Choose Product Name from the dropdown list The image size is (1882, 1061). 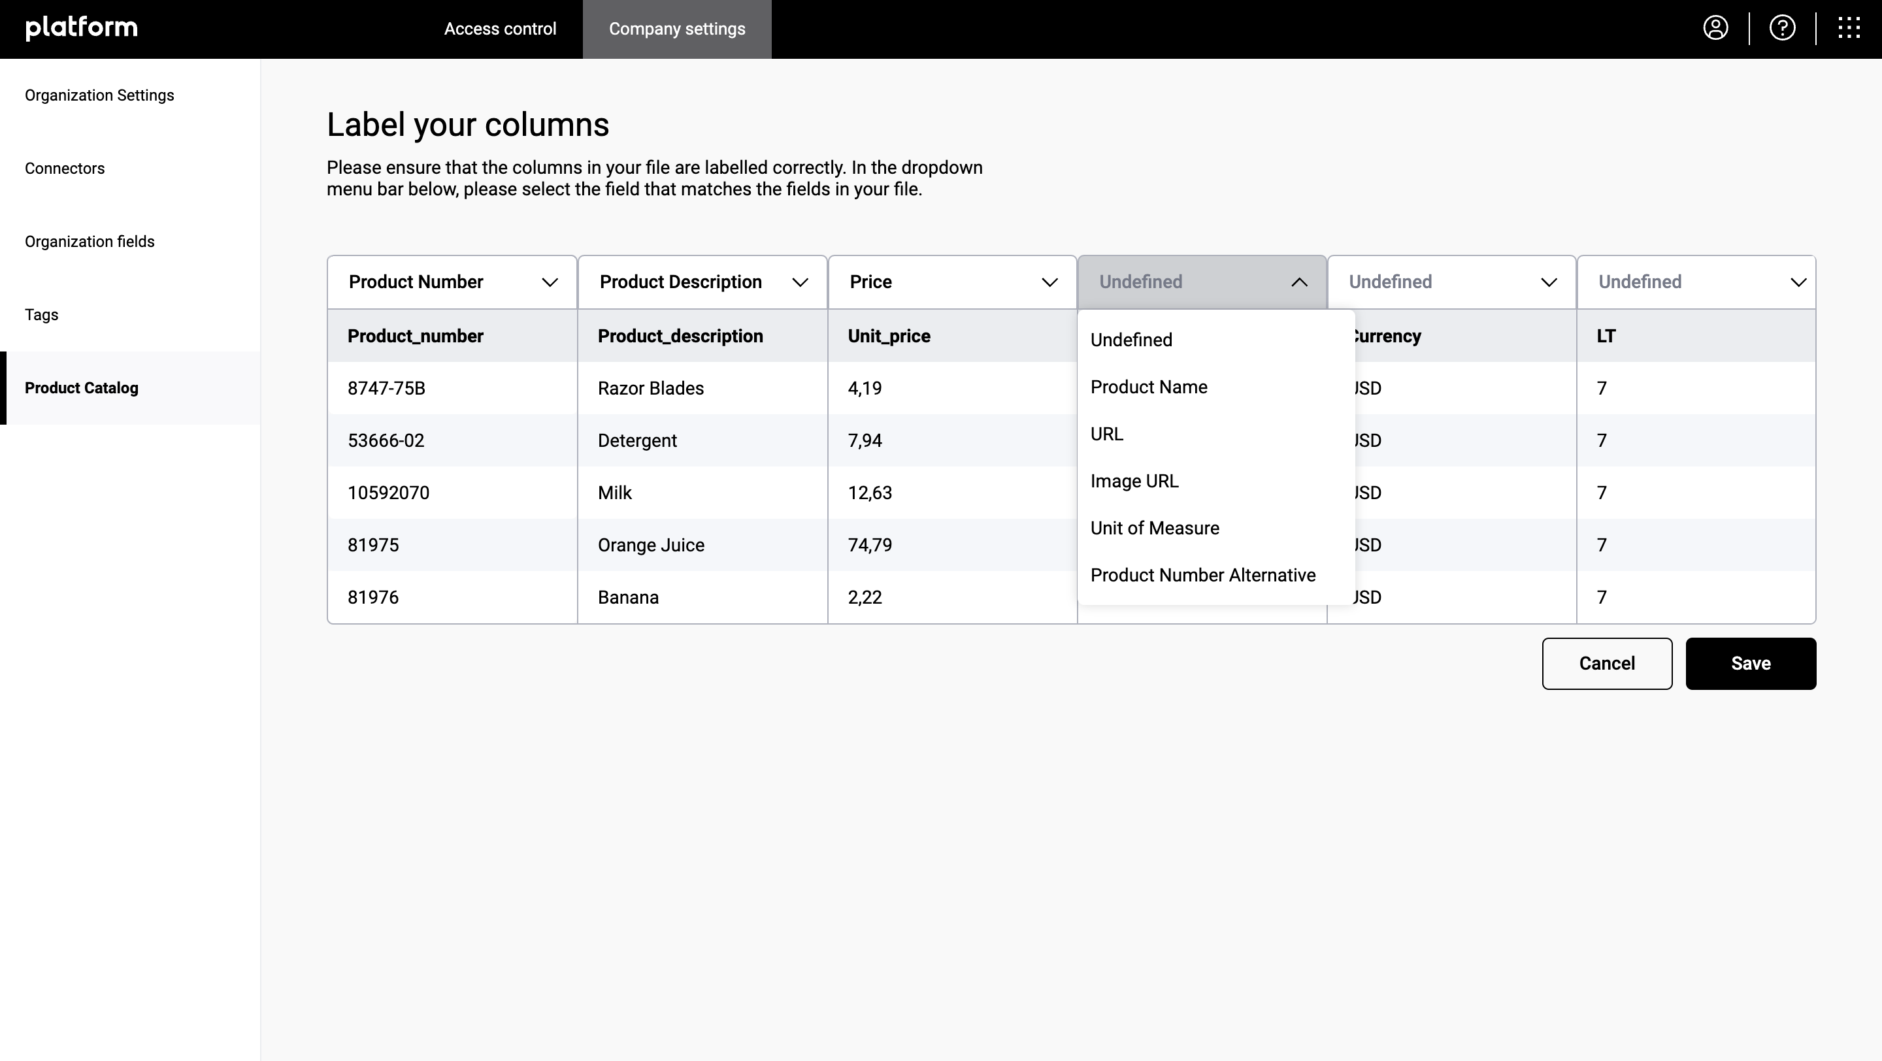tap(1215, 387)
